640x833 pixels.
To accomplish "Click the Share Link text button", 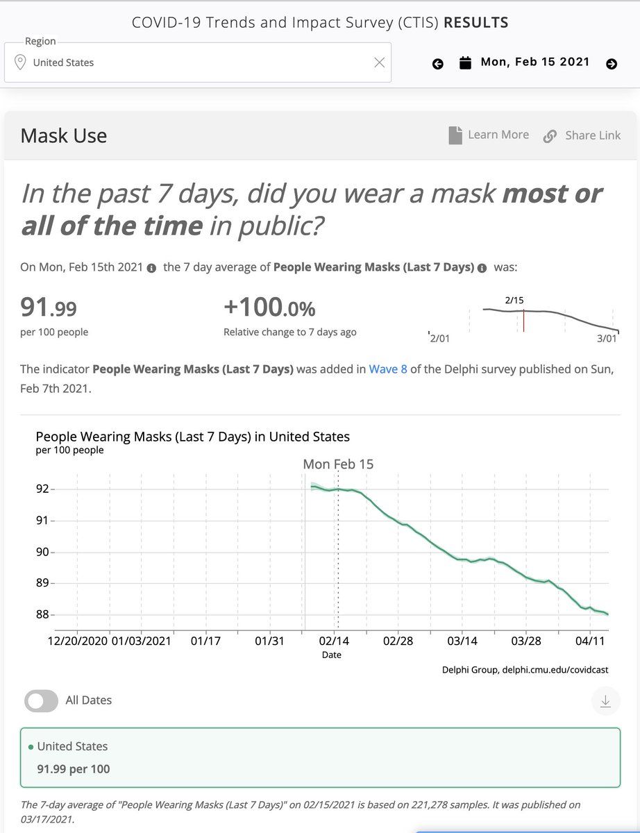I will 593,135.
